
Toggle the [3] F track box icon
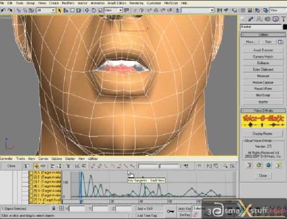click(x=31, y=182)
